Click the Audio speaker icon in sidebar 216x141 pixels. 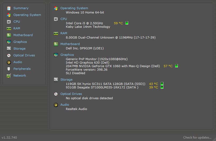9,62
